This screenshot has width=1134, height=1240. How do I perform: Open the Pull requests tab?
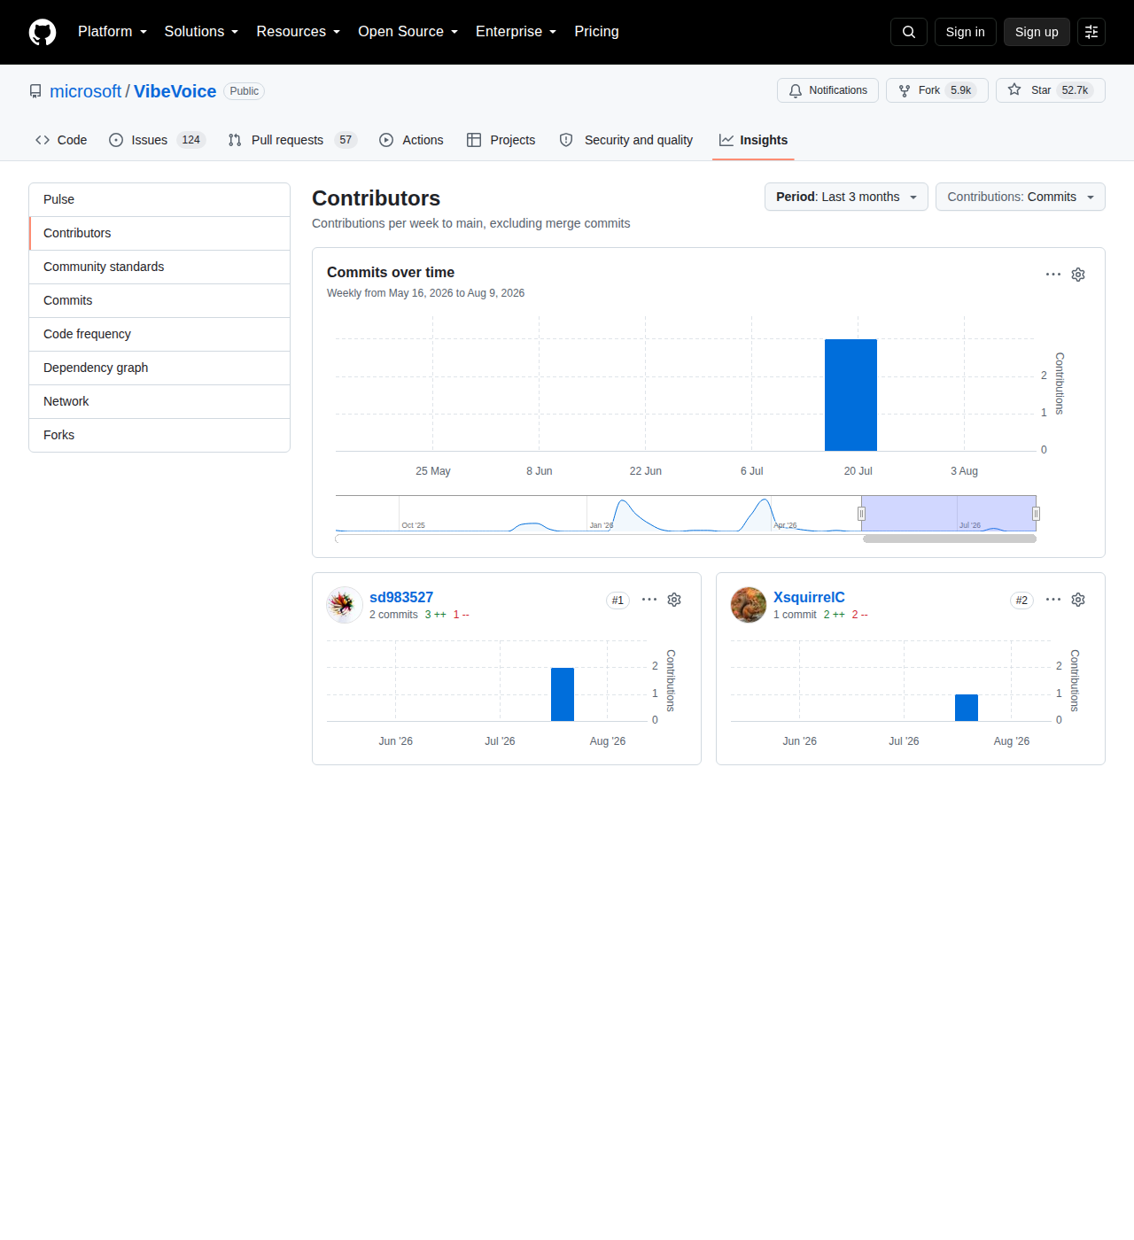pyautogui.click(x=292, y=140)
